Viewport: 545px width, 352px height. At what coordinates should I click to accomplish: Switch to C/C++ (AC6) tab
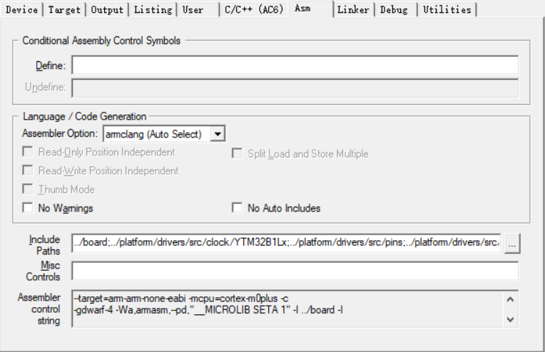[x=253, y=10]
